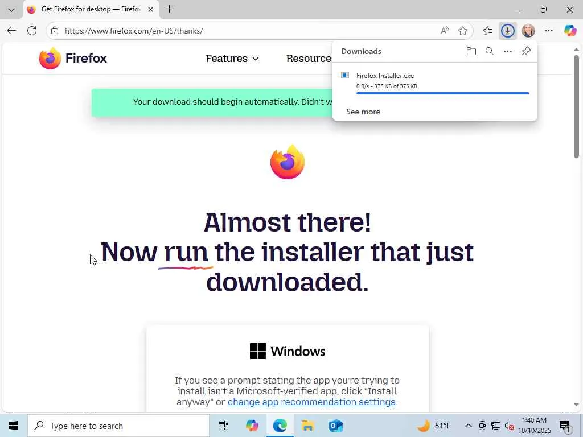Open the clock showing 1:40 AM
The width and height of the screenshot is (583, 437).
pos(535,426)
